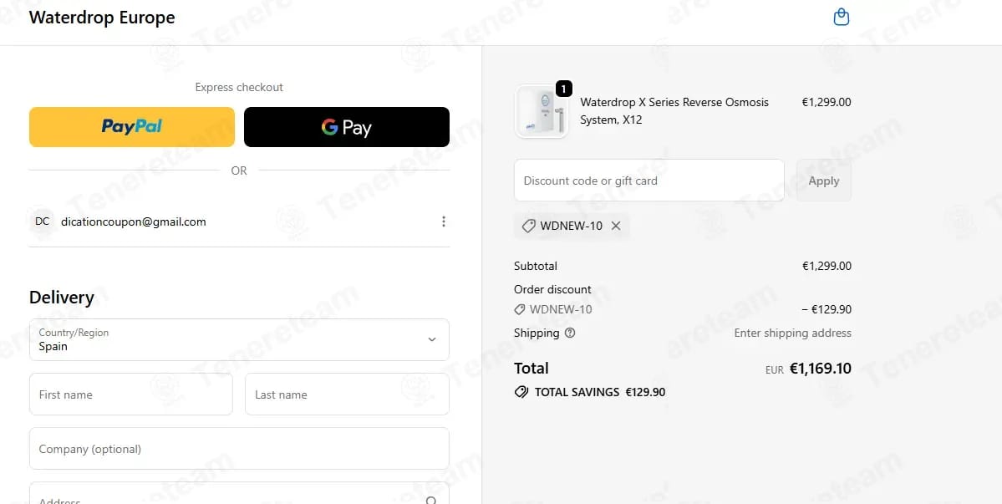Select the Subtotal amount €1,299.00
Image resolution: width=1002 pixels, height=504 pixels.
point(827,267)
